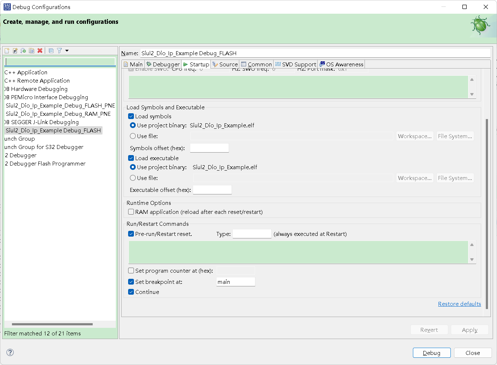Export launch configurations
Image resolution: width=497 pixels, height=365 pixels.
tap(23, 50)
